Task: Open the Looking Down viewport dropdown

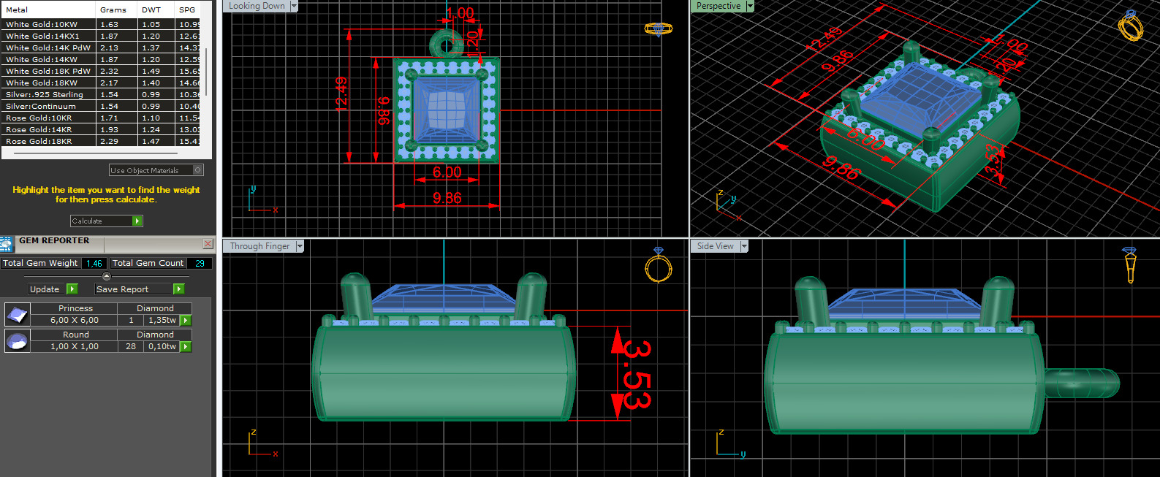Action: [294, 6]
